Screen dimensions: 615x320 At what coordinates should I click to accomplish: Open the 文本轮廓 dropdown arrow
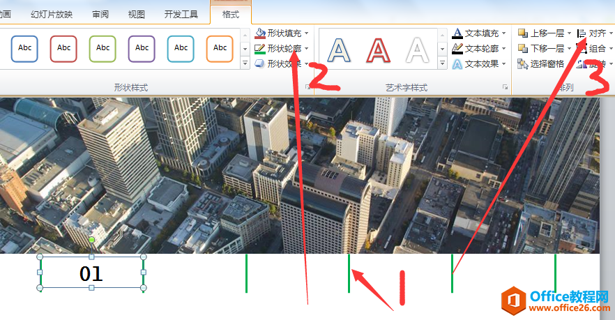tap(504, 49)
